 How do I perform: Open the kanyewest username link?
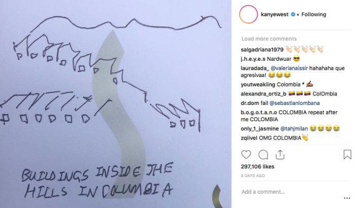click(275, 14)
